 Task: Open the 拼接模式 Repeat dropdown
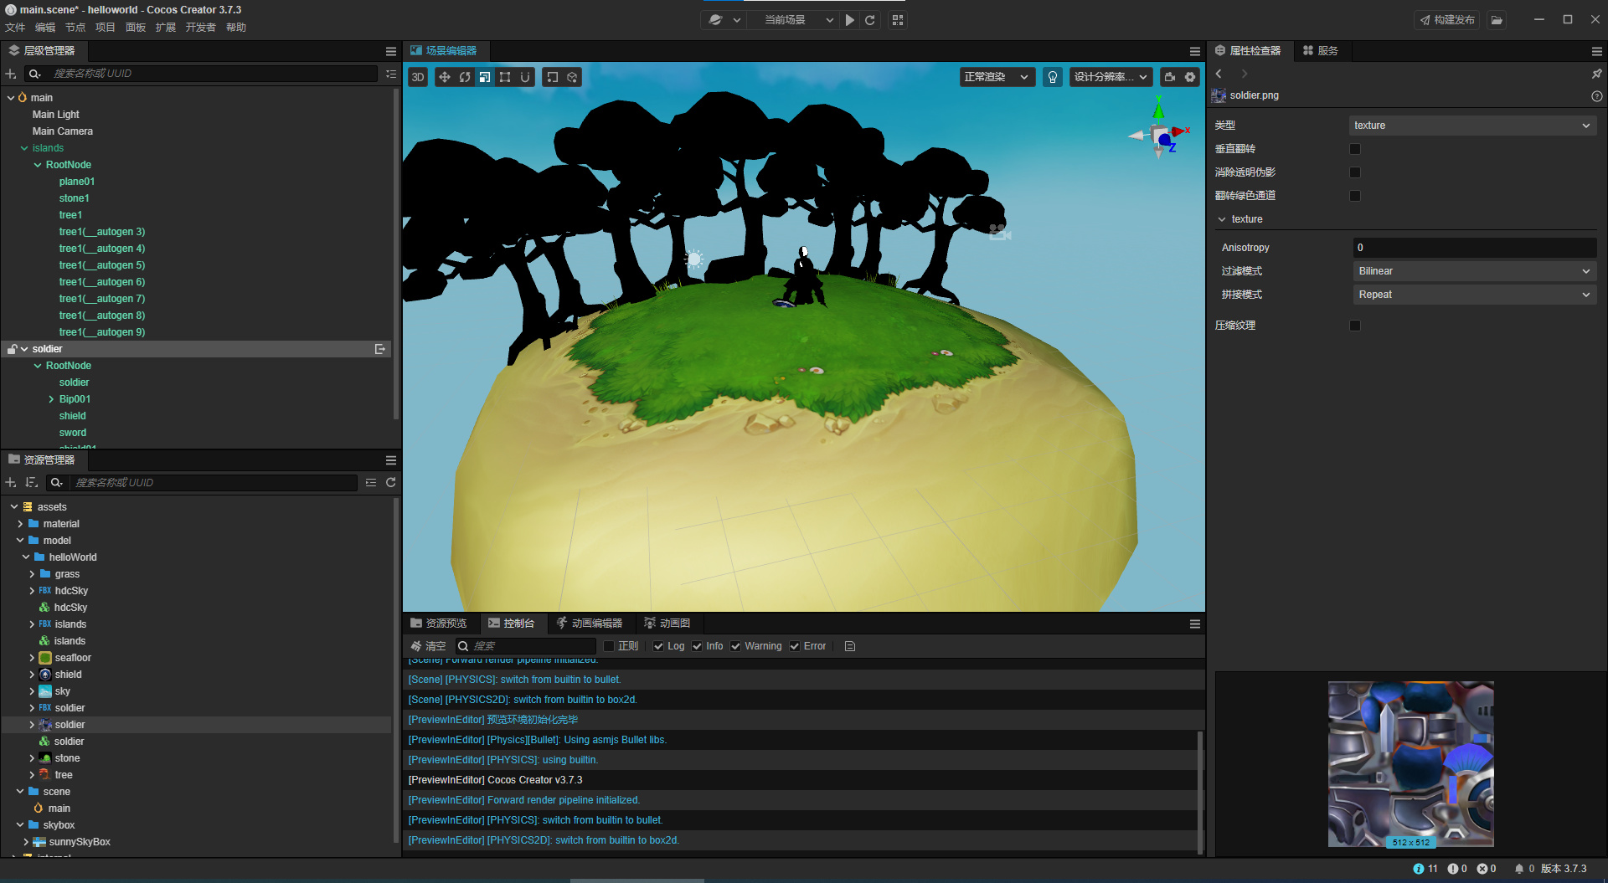tap(1474, 295)
